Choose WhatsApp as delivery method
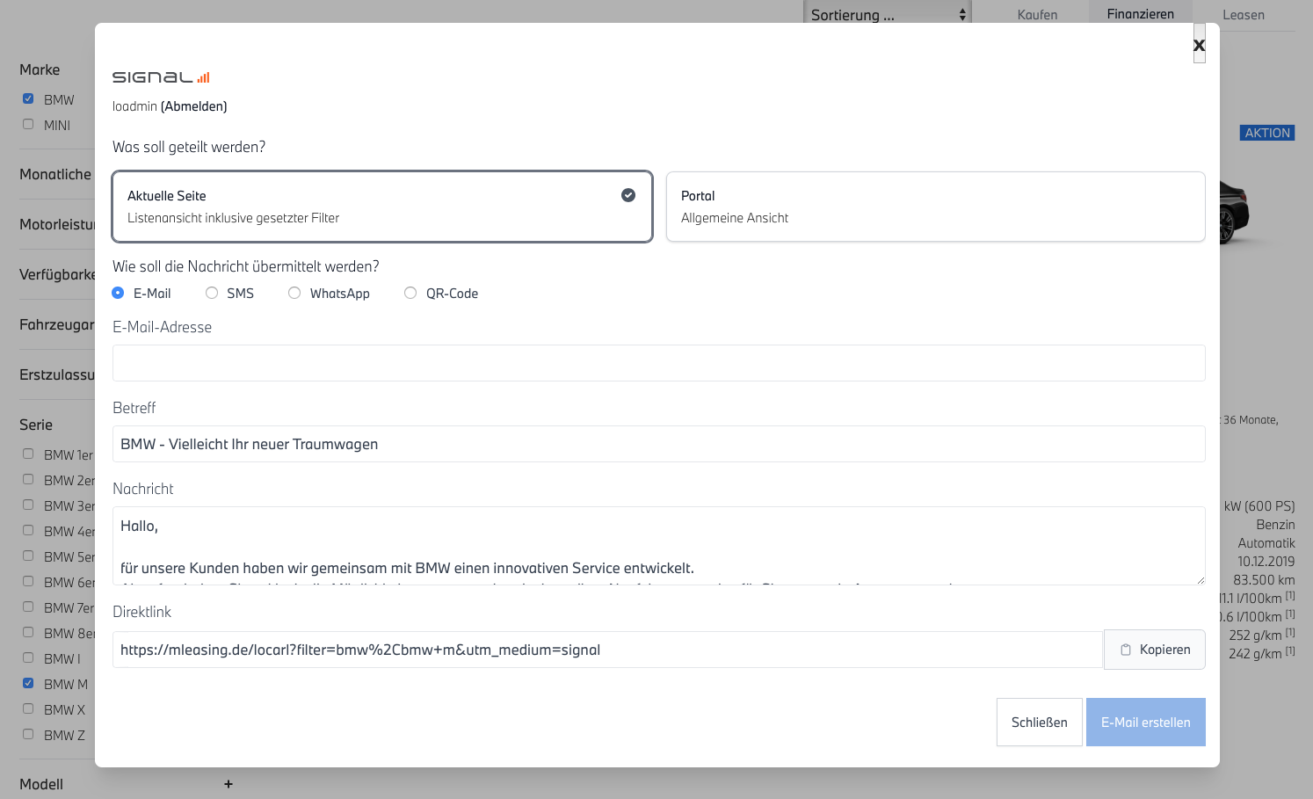This screenshot has width=1313, height=799. (x=294, y=294)
